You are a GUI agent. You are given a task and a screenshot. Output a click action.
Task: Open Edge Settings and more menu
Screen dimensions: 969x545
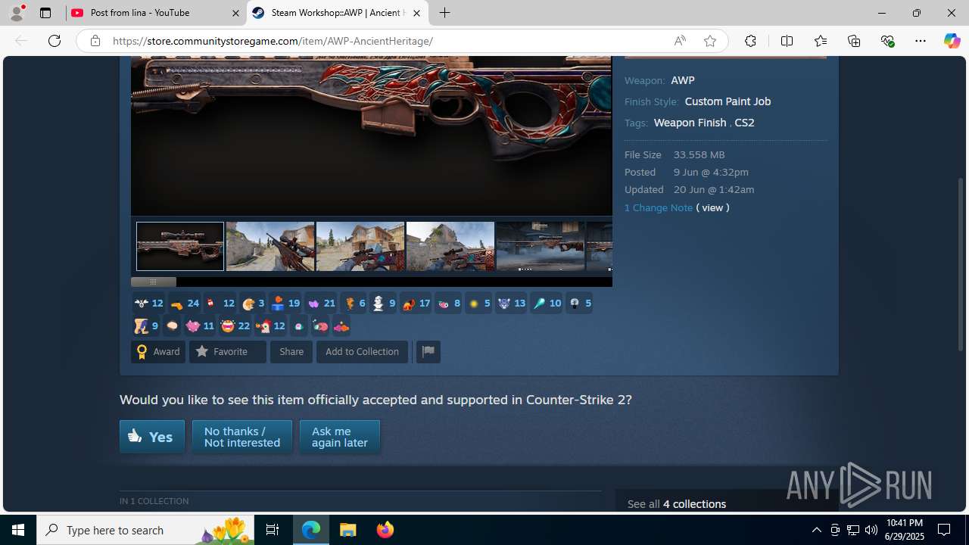pyautogui.click(x=921, y=41)
